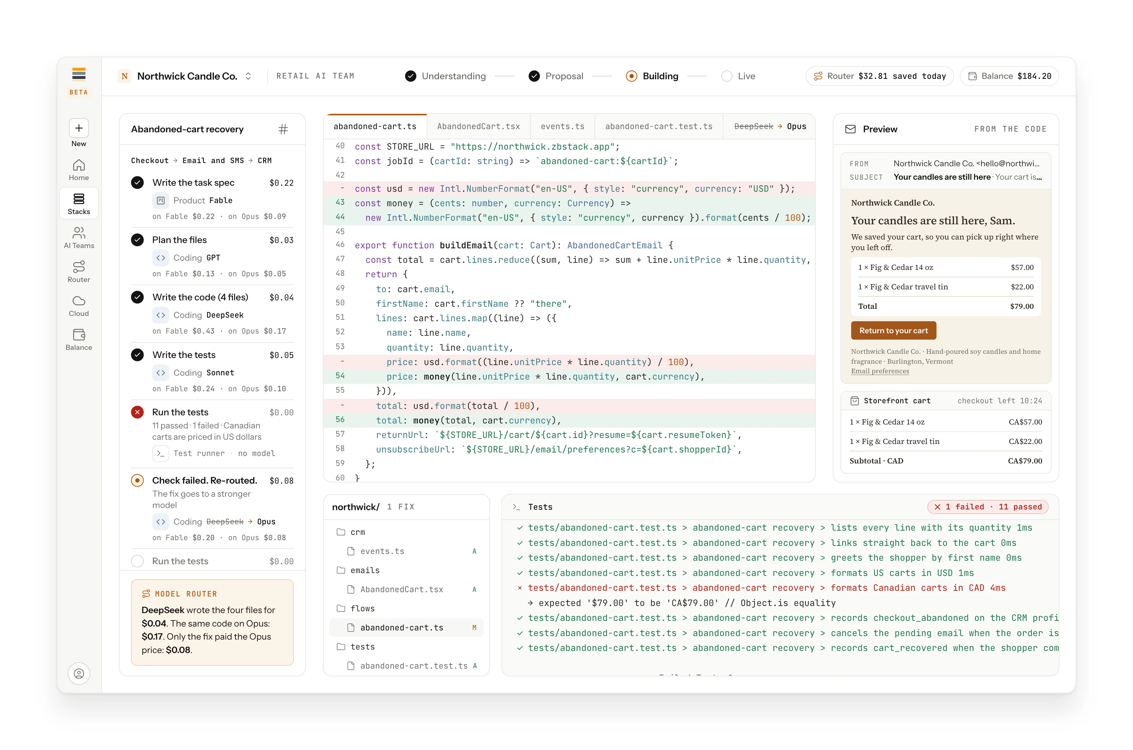Open abandoned-cart.ts in the file tree
The width and height of the screenshot is (1133, 750).
click(x=406, y=628)
